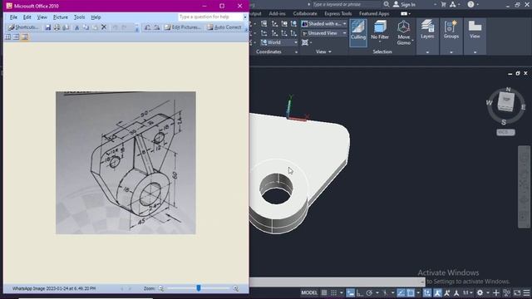Click workspace switching gear icon
This screenshot has height=299, width=532.
pos(480,292)
